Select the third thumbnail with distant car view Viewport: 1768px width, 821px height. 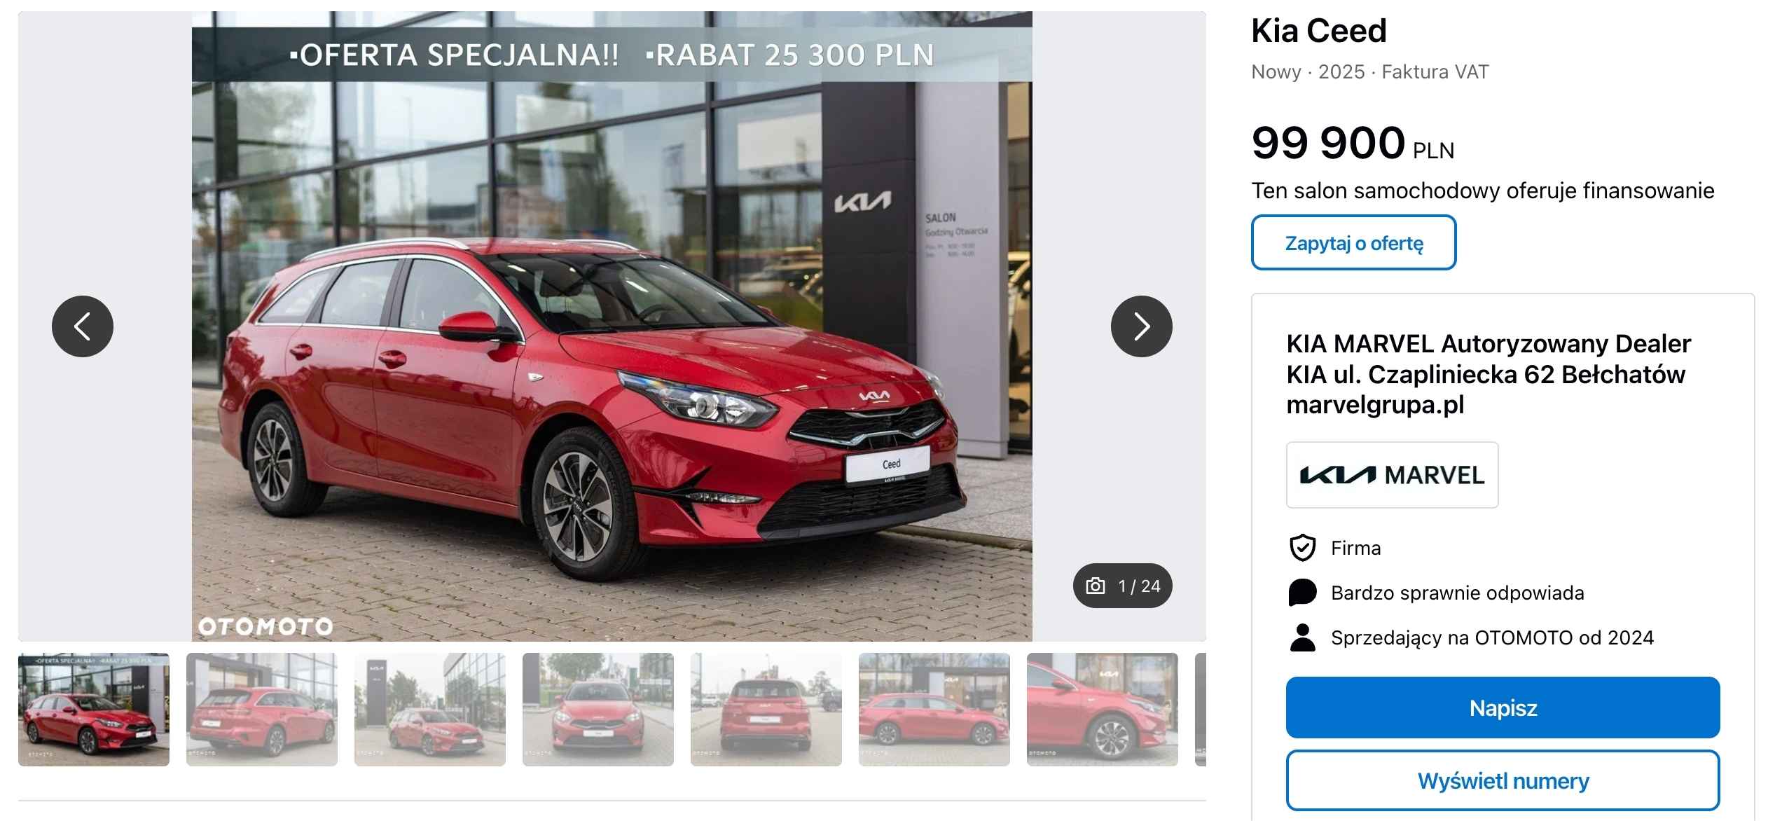[430, 710]
